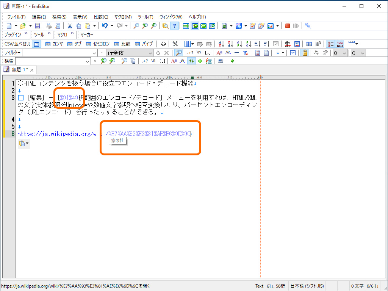Click the search highlight magnifier in filter bar
Image resolution: width=388 pixels, height=291 pixels.
178,53
